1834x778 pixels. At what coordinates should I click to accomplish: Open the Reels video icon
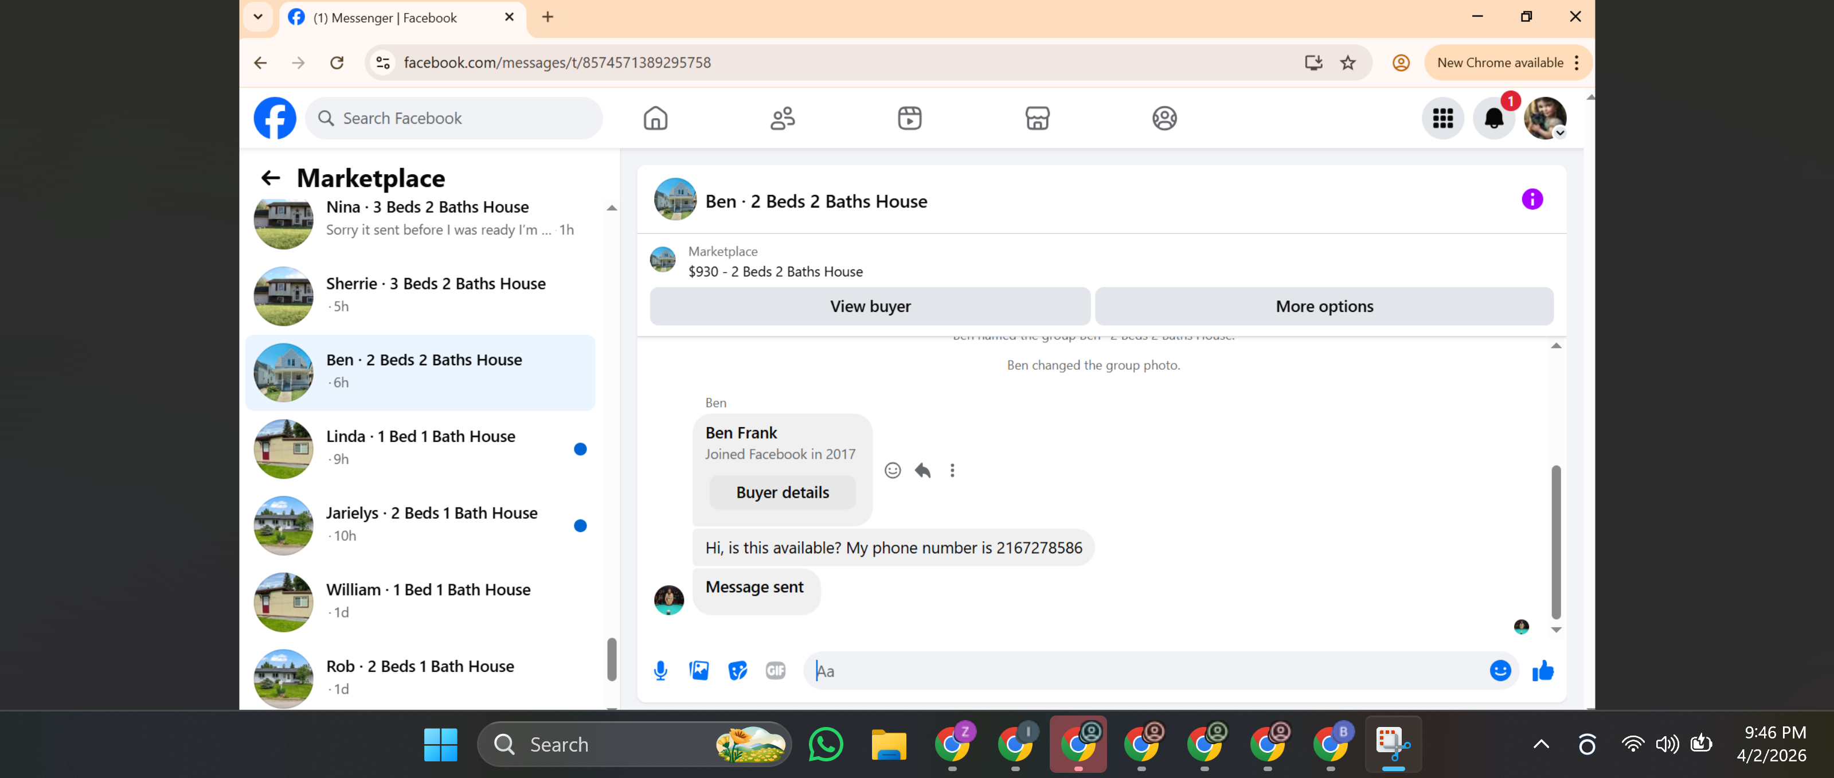909,118
